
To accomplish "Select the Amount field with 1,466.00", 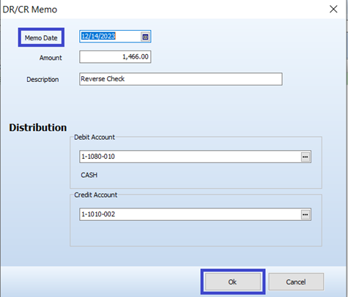I will click(115, 57).
